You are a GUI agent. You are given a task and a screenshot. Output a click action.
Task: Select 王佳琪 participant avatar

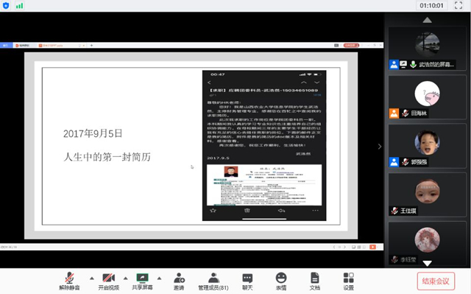pyautogui.click(x=427, y=191)
